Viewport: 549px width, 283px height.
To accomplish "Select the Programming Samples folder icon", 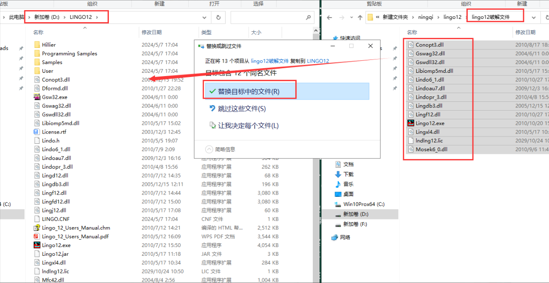I will tap(37, 53).
